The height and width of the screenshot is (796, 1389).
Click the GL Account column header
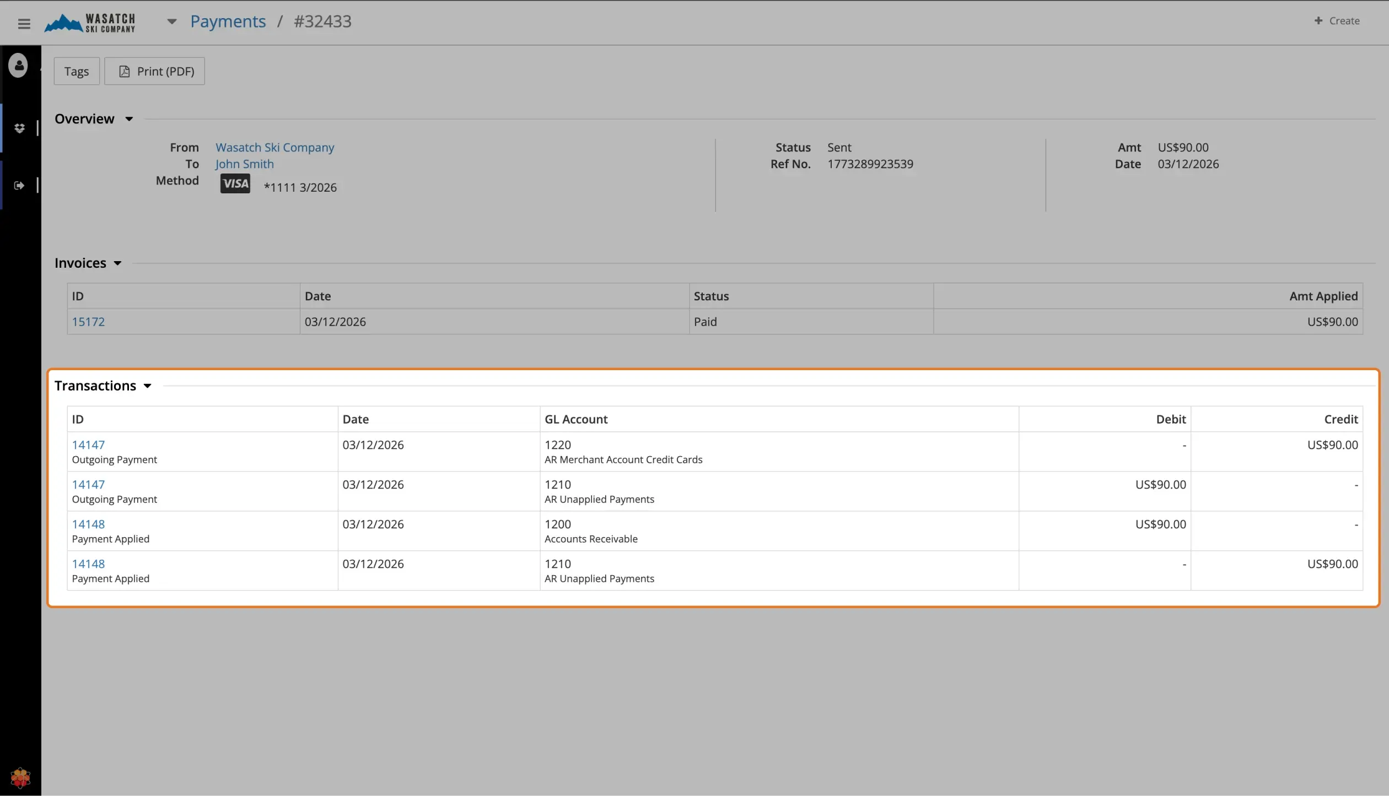(x=779, y=419)
